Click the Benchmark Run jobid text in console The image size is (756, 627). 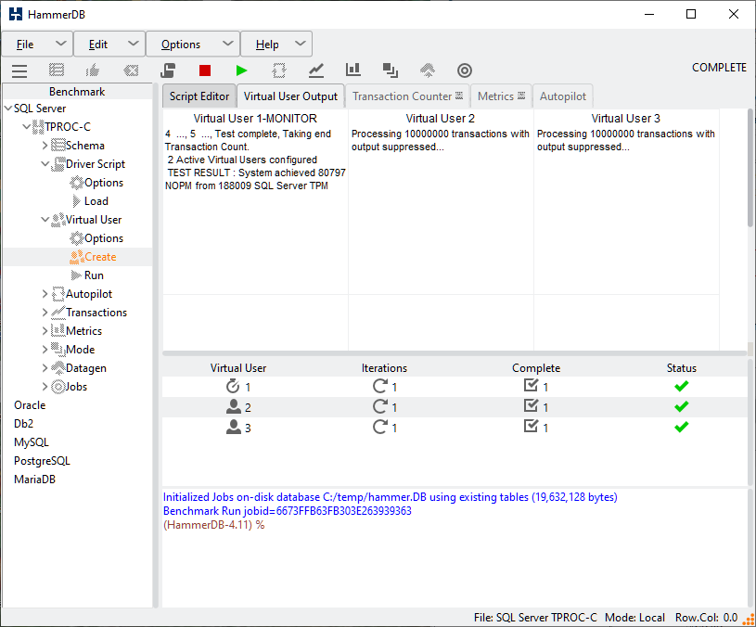coord(288,511)
